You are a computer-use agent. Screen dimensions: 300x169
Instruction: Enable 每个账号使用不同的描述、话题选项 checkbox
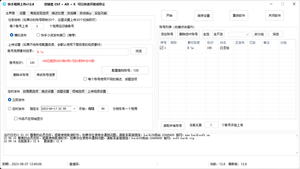[x=85, y=79]
